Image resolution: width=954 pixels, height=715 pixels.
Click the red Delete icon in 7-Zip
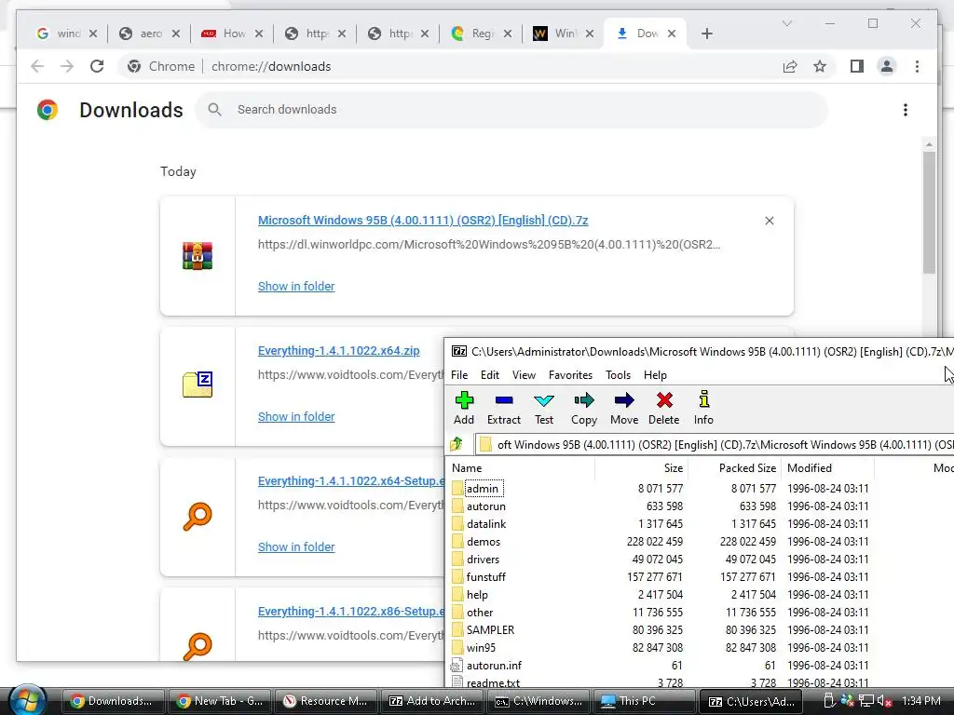[x=663, y=408]
